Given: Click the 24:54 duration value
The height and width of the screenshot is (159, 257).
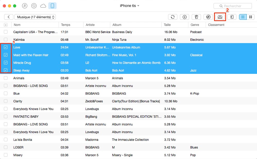Looking at the screenshot, I should point(65,47).
